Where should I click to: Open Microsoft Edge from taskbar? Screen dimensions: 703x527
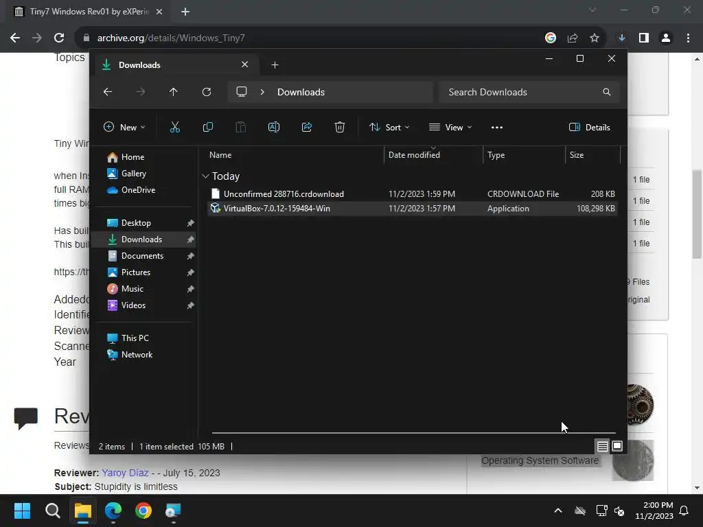[113, 511]
